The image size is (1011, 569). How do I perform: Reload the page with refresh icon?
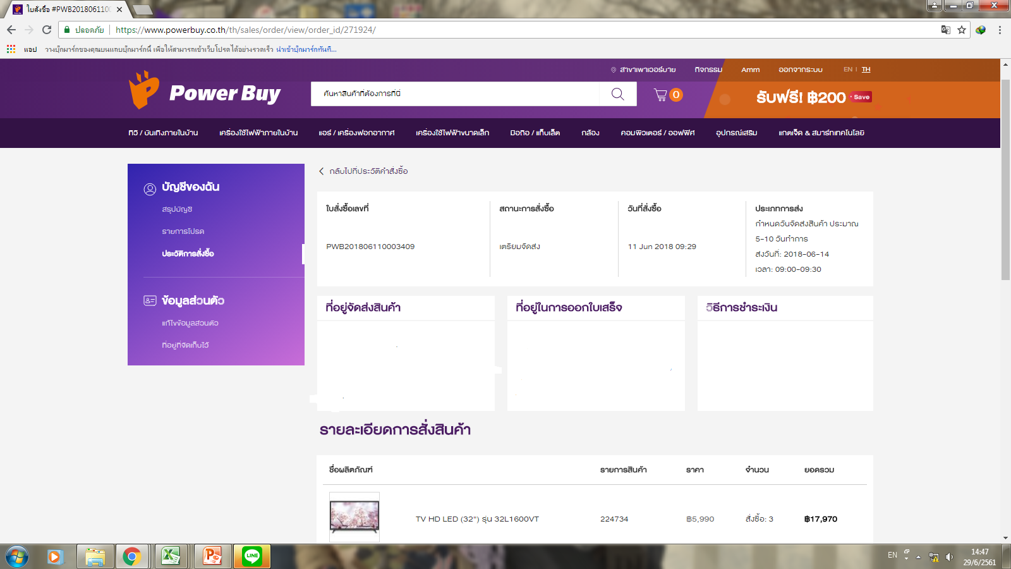[x=47, y=30]
